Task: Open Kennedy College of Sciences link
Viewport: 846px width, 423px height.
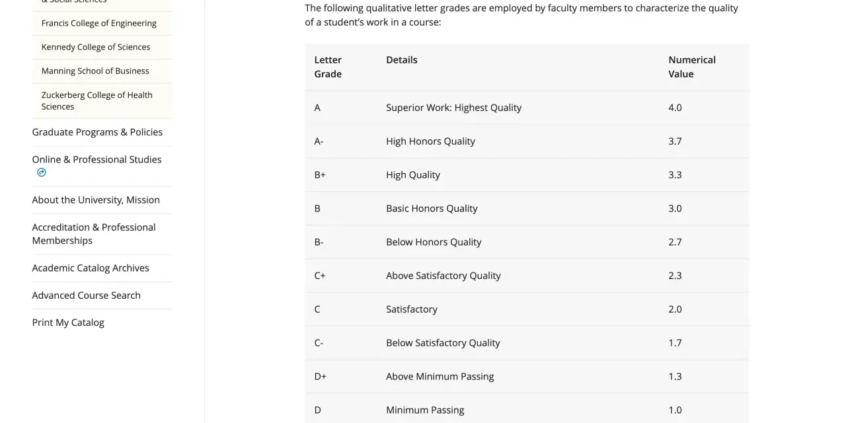Action: click(x=96, y=47)
